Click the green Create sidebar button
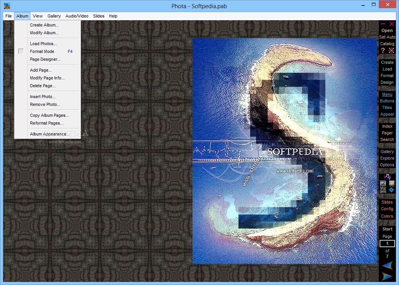The height and width of the screenshot is (285, 399). (387, 62)
